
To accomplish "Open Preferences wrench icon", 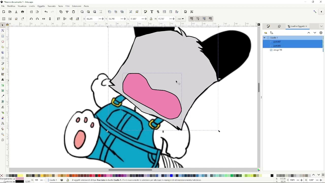I will click(x=192, y=12).
